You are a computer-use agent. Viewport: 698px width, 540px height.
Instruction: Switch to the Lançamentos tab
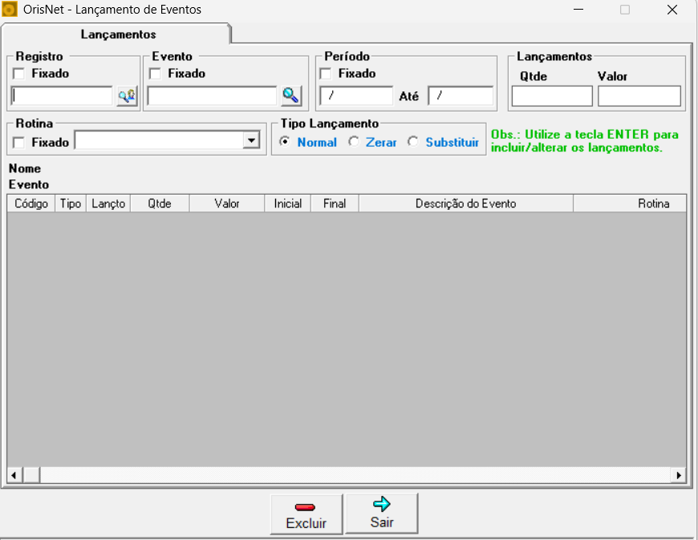point(118,34)
